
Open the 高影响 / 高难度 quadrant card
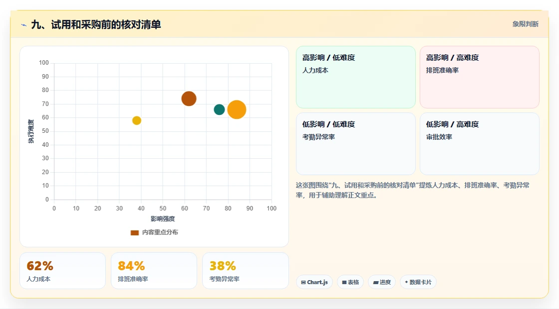point(480,77)
